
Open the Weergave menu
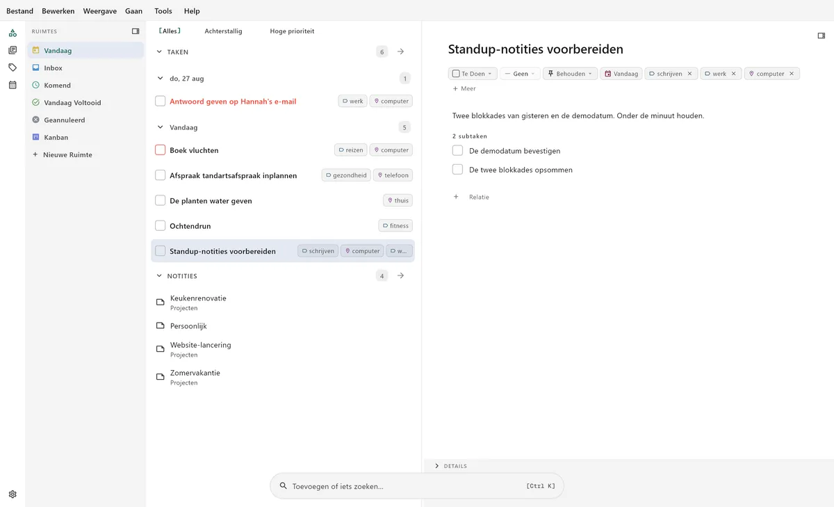100,11
